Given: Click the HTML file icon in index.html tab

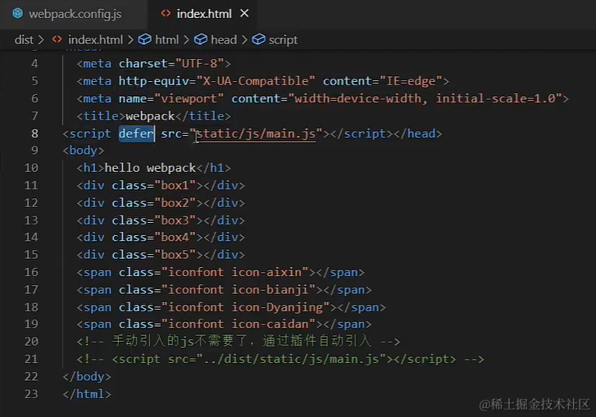Looking at the screenshot, I should coord(166,14).
